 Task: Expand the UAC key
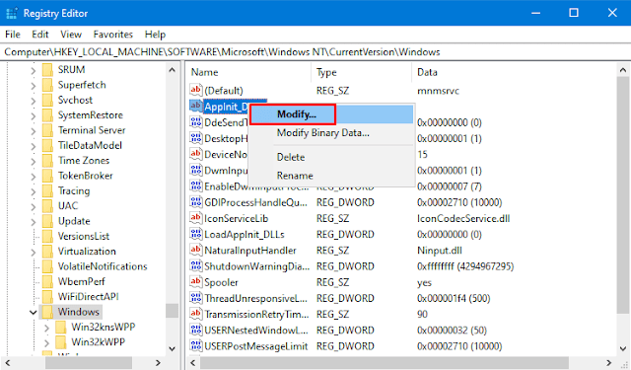[x=33, y=207]
